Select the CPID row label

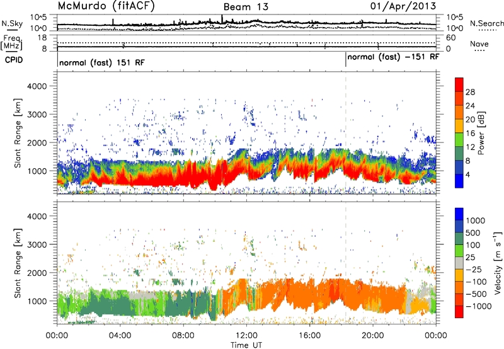pyautogui.click(x=14, y=60)
